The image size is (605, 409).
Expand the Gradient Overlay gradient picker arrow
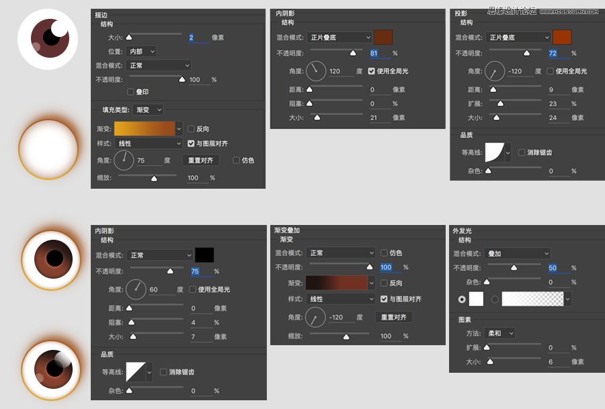(372, 283)
